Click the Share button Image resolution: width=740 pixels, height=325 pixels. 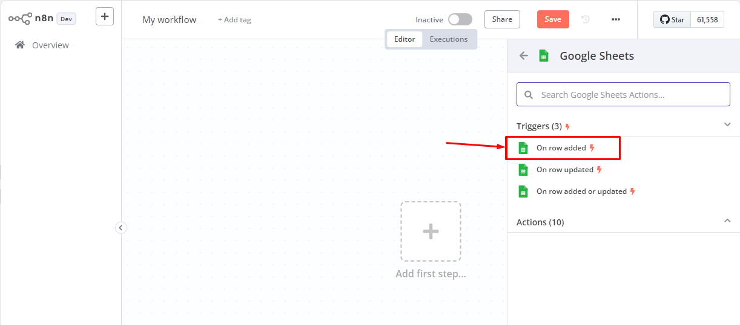502,19
